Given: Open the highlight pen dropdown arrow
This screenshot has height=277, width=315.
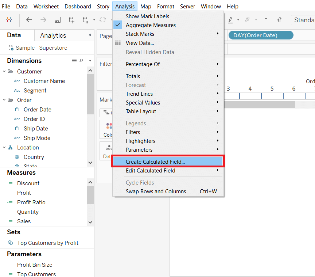Looking at the screenshot, I should pos(238,20).
